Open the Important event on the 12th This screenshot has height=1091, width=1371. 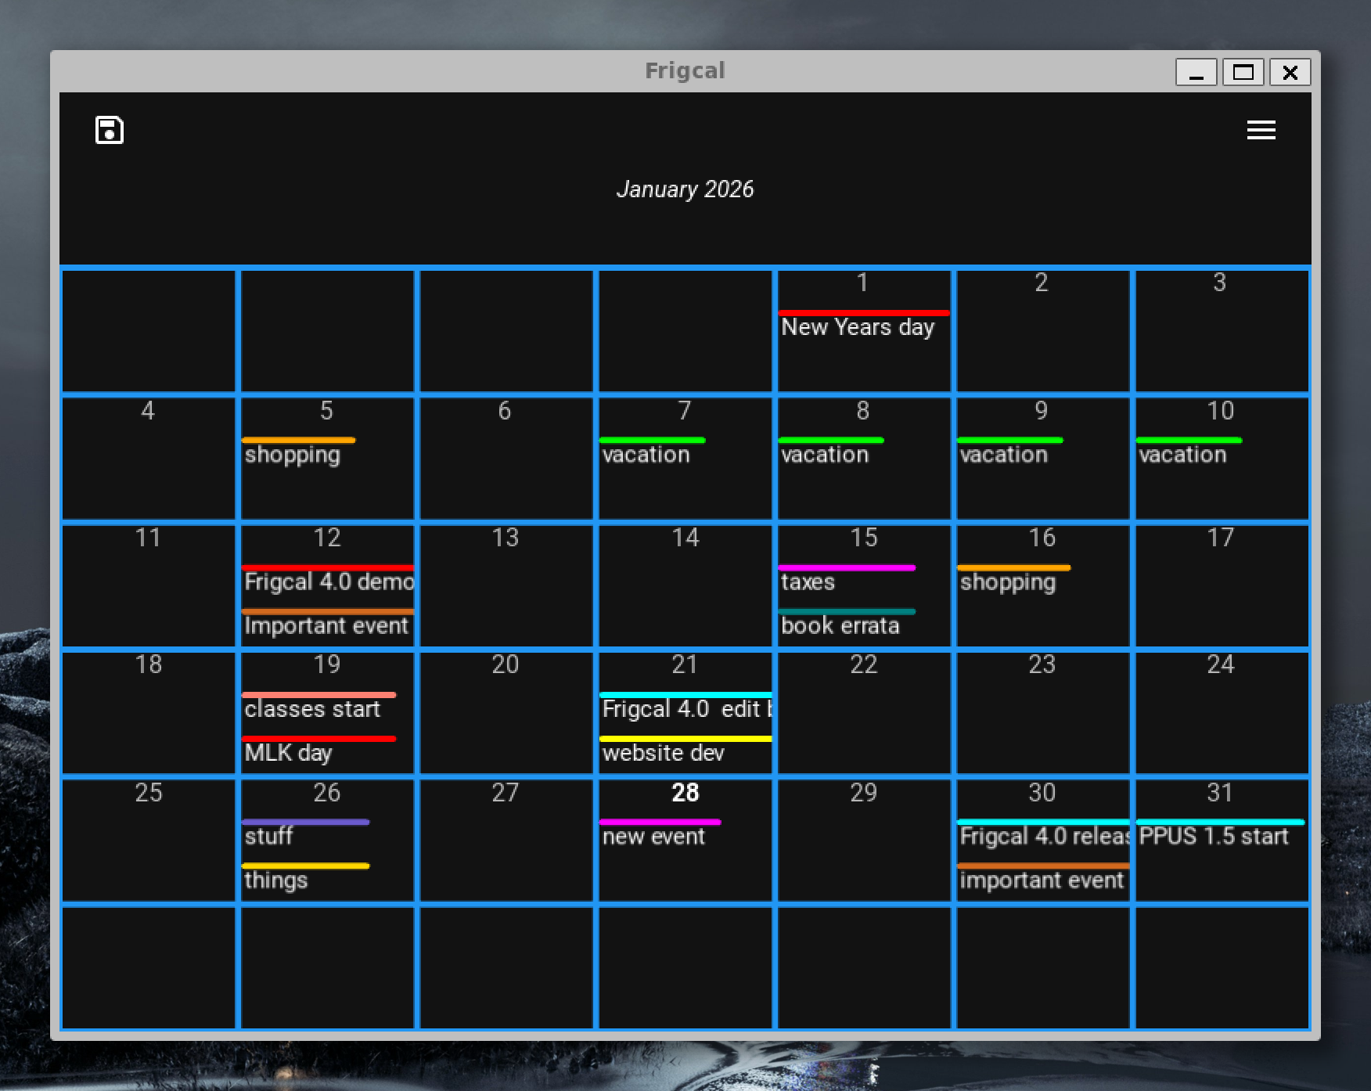coord(328,625)
